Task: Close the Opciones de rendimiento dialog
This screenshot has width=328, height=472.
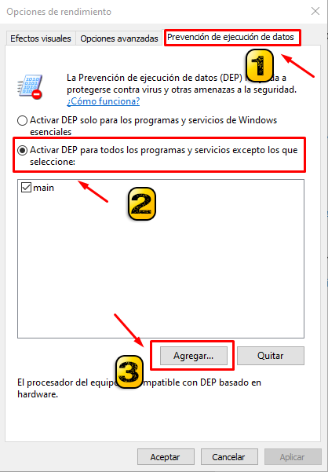Action: pos(315,12)
